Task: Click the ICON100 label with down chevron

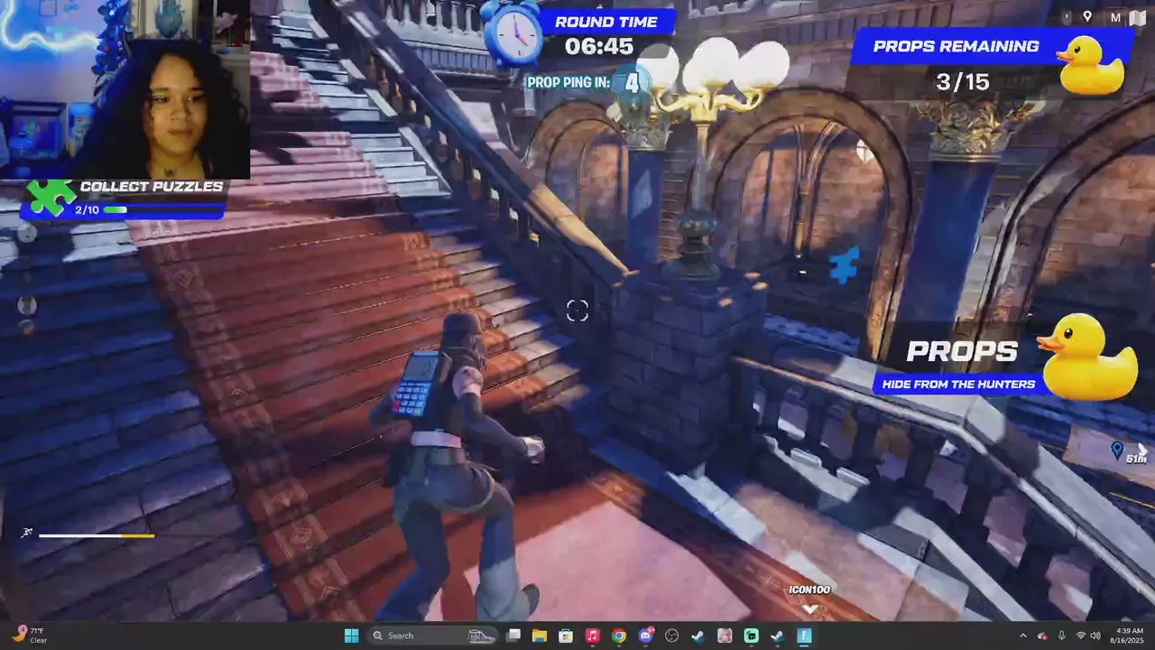Action: tap(809, 599)
